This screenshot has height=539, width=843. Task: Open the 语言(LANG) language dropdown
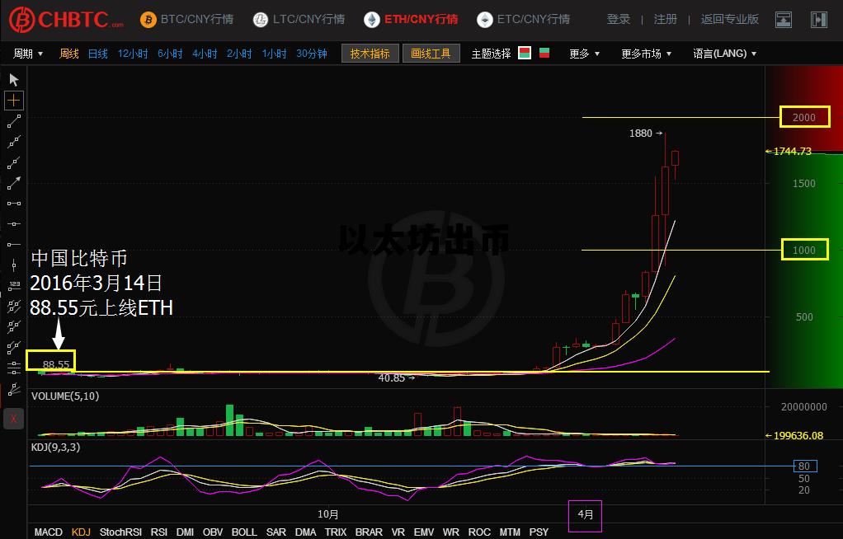[724, 54]
